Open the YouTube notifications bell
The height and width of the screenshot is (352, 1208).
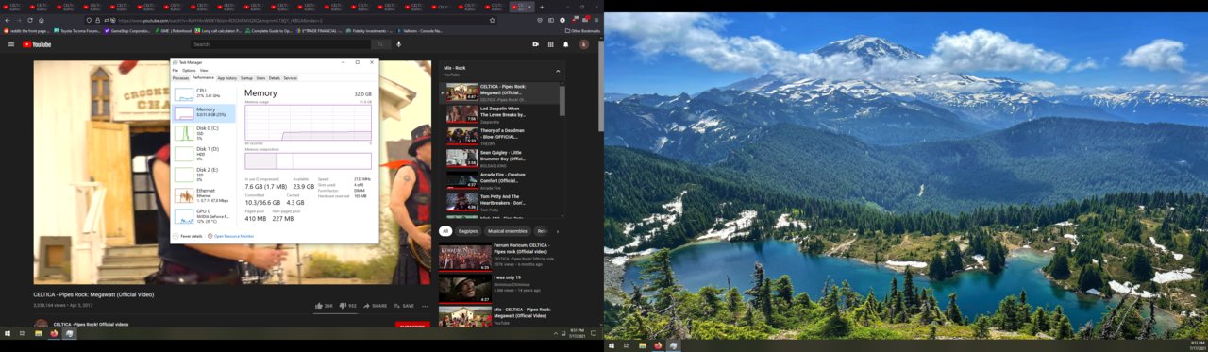[566, 44]
